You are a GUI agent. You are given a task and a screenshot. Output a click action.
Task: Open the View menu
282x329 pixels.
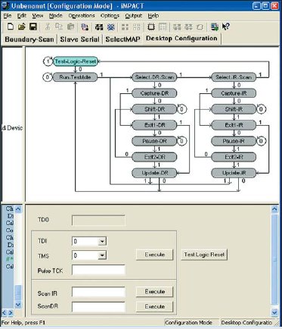point(38,16)
